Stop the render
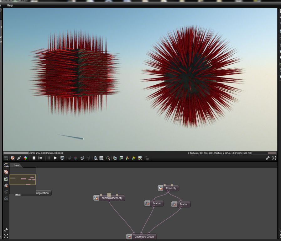281x241 pixels. click(x=34, y=158)
